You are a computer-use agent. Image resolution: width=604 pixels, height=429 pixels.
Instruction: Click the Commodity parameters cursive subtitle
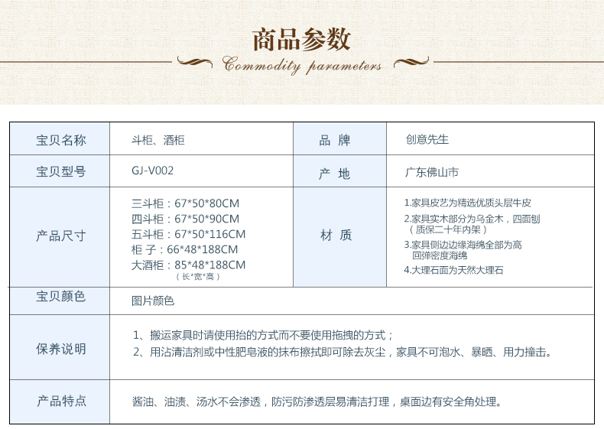302,66
